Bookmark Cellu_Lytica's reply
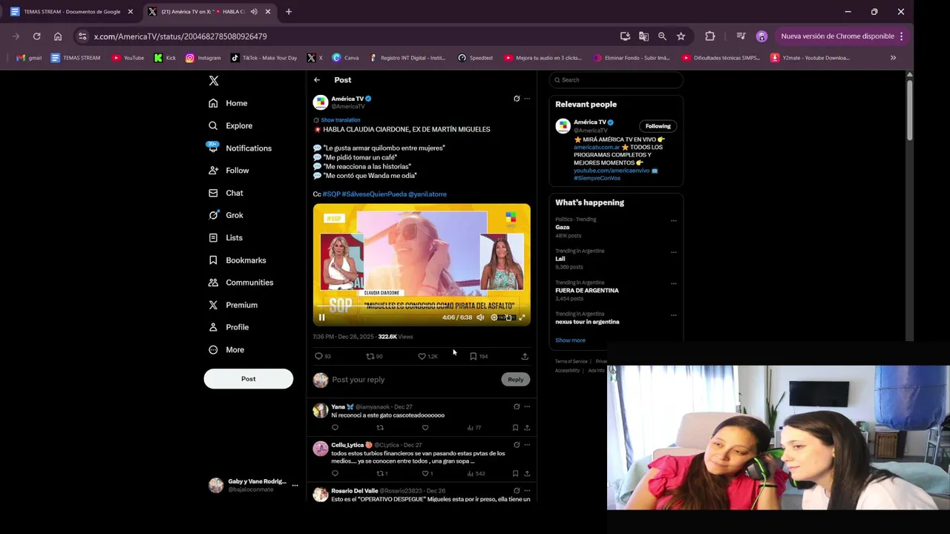The width and height of the screenshot is (950, 534). pos(515,473)
